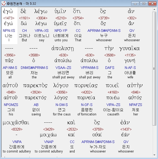
Task: Click the app icon in the title bar
Action: coord(4,4)
